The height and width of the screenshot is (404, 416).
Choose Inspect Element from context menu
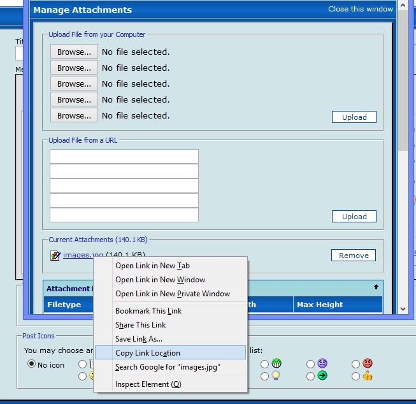click(170, 384)
